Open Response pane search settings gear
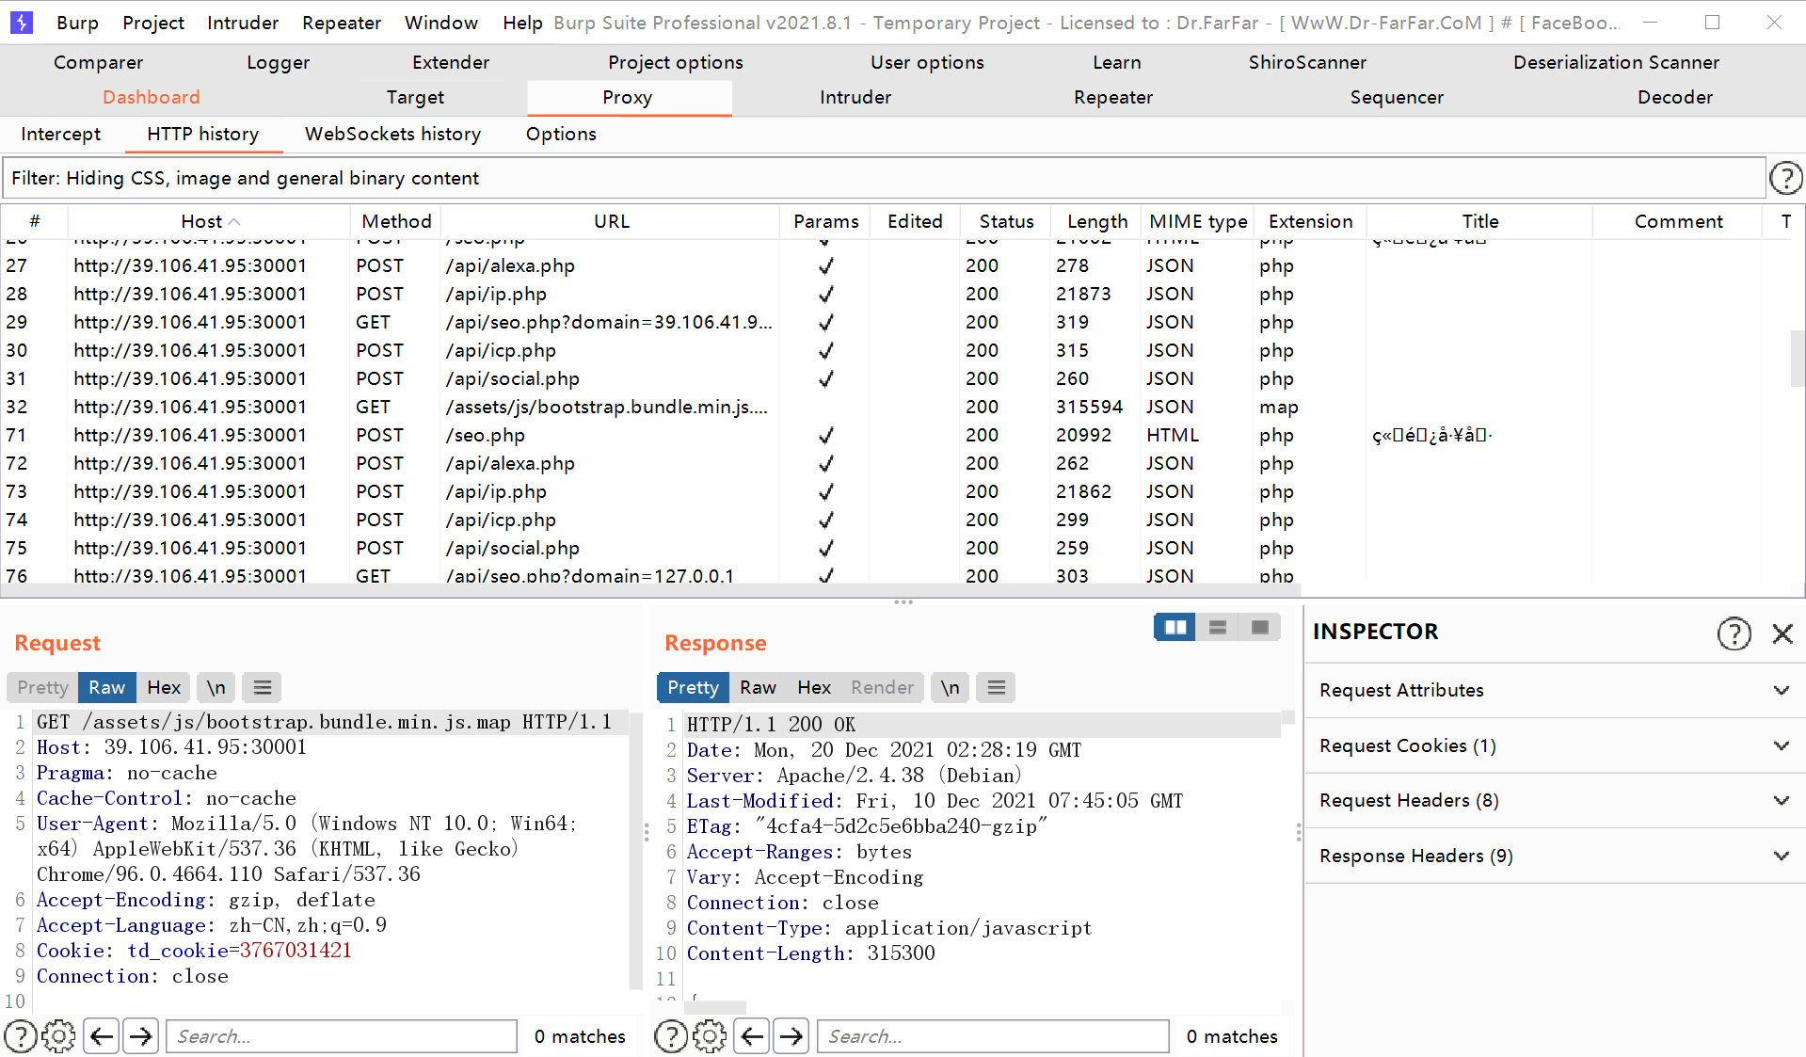This screenshot has height=1057, width=1806. click(x=710, y=1036)
